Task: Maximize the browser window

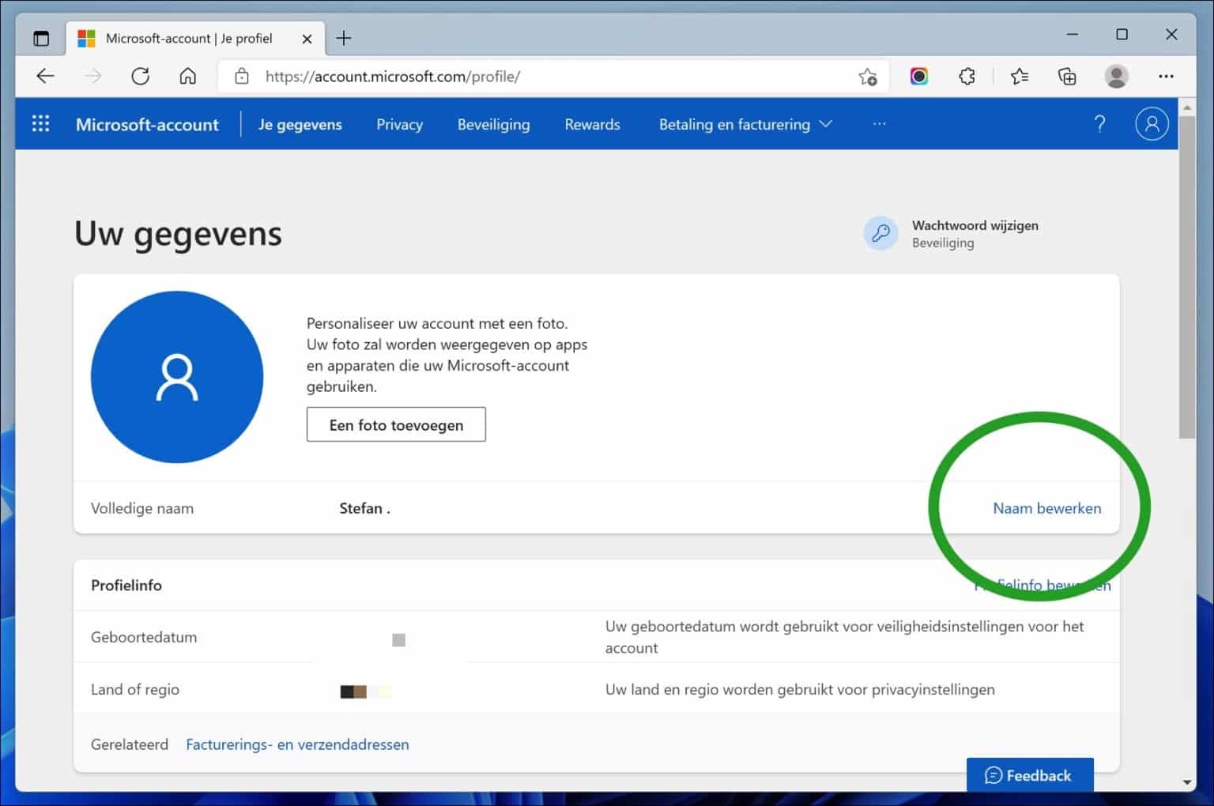Action: click(x=1122, y=35)
